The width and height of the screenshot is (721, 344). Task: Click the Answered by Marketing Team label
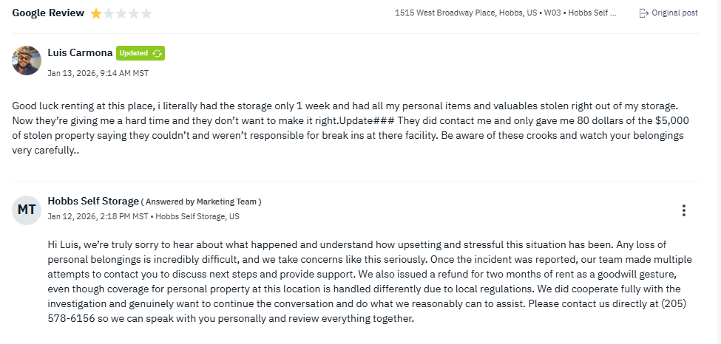[201, 202]
